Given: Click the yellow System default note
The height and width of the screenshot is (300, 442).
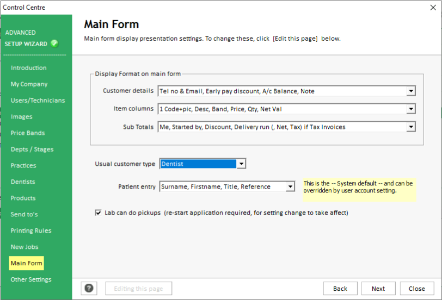Looking at the screenshot, I should 359,190.
